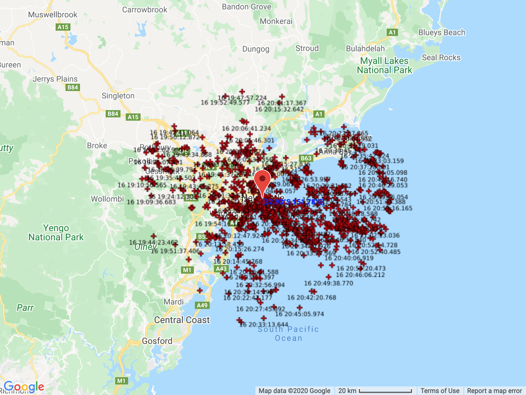The image size is (526, 395).
Task: Click the blue coordinate label 32.93°S,151.78°E
Action: [x=294, y=202]
